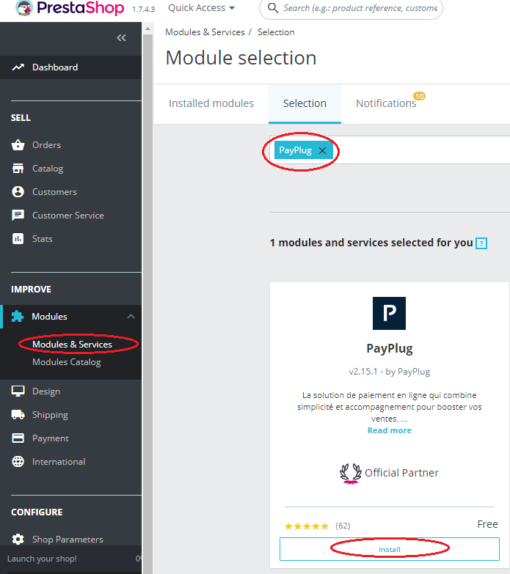Screen dimensions: 510x574
Task: Click the Notifications count badge
Action: click(x=419, y=96)
